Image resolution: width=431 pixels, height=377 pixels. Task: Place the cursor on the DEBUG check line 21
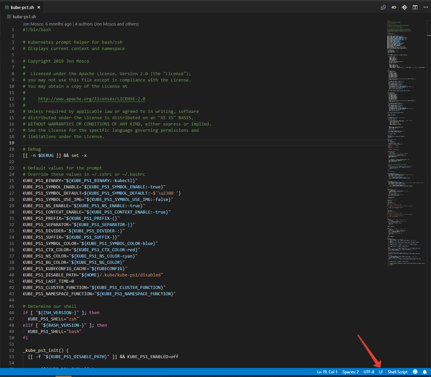[x=55, y=155]
